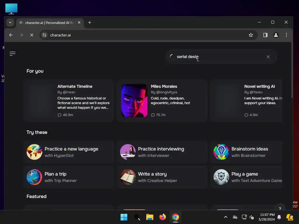This screenshot has width=299, height=224.
Task: Click Chrome icon in taskbar
Action: (x=175, y=217)
